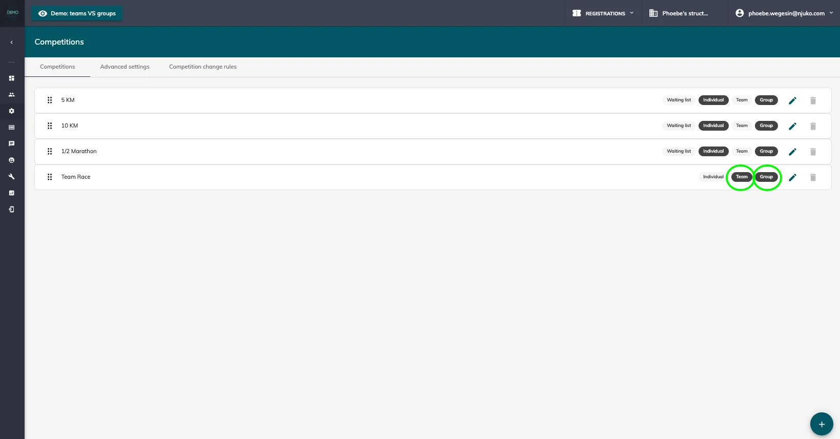Select the 10 KM competition name
840x439 pixels.
coord(70,126)
